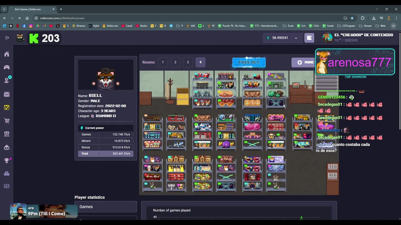Open the Stream bookmark folder
This screenshot has width=401, height=225.
point(365,26)
